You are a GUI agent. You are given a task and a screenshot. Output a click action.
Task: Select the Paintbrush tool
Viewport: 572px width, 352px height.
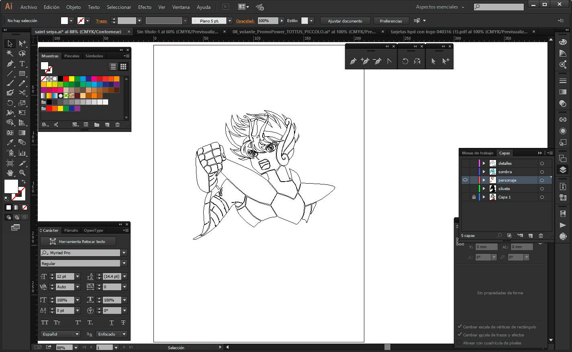[x=10, y=83]
